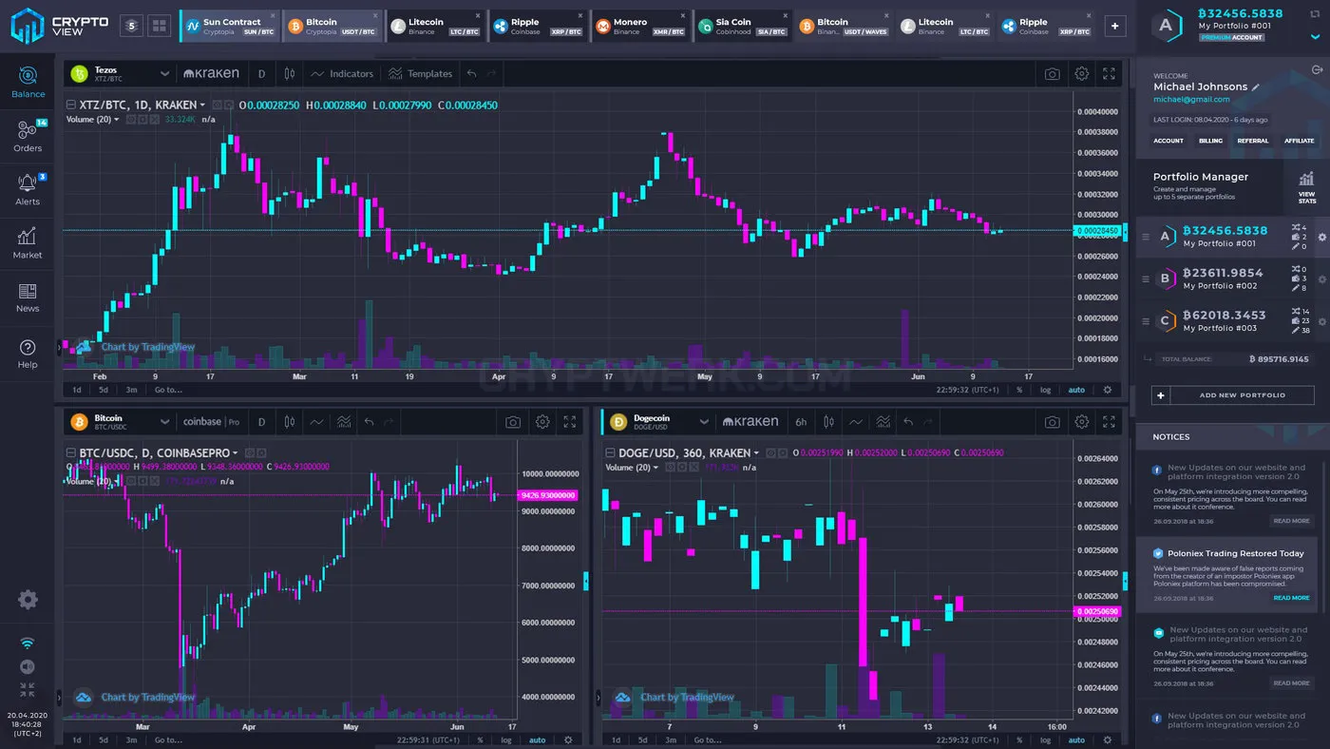Toggle log scale on the Tezos chart

click(1046, 390)
